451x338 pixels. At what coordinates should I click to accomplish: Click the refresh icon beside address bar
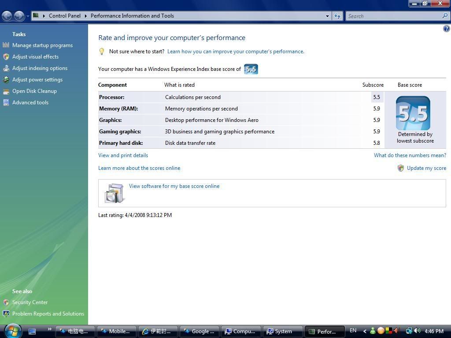[337, 16]
